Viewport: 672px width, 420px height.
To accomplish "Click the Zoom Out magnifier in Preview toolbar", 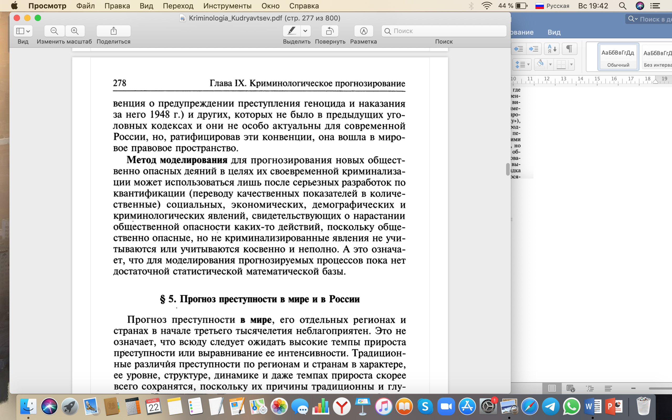I will 54,31.
